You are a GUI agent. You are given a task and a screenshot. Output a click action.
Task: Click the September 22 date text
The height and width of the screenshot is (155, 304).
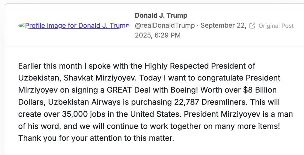click(223, 26)
